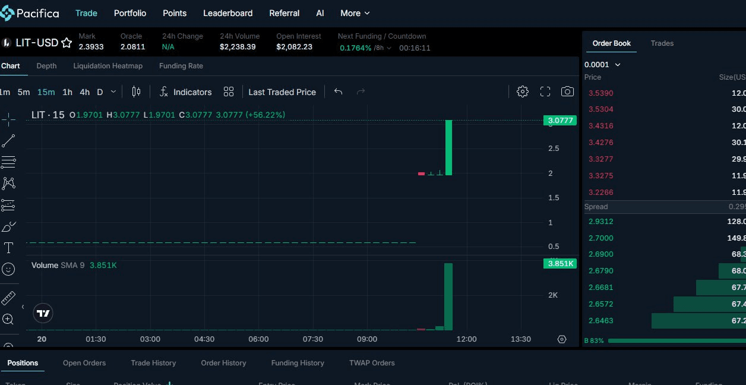The width and height of the screenshot is (746, 385).
Task: Select the 1h timeframe interval
Action: pos(67,92)
